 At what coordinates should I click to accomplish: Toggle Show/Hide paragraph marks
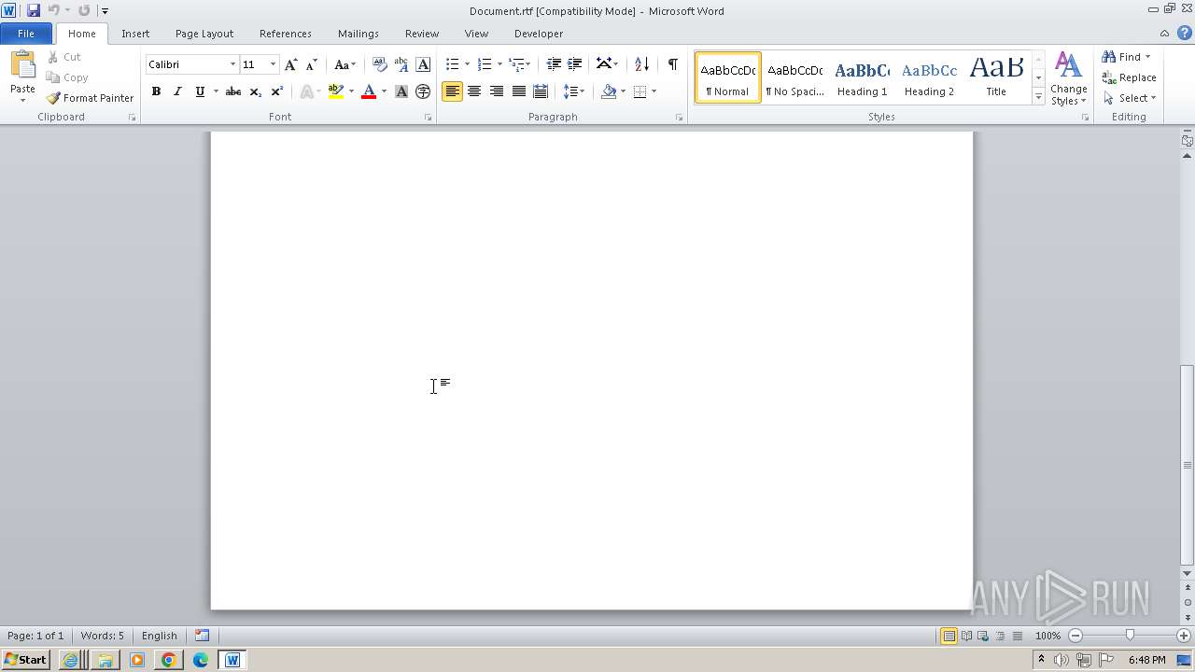672,64
